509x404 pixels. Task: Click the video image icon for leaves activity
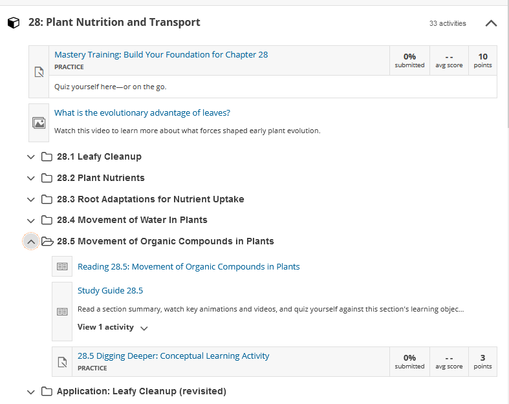click(x=39, y=123)
